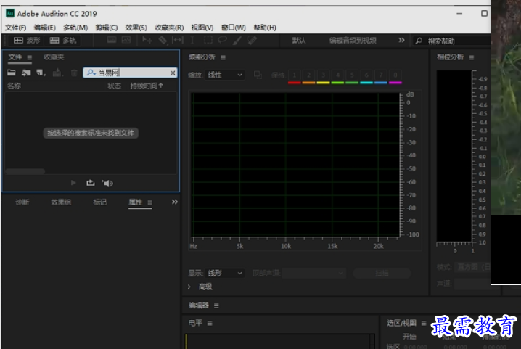Open the Display dropdown below the graph
521x349 pixels.
tap(226, 274)
